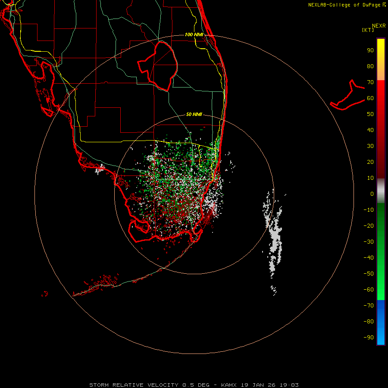
Task: Click the small gray echo near southwest coast
Action: point(100,169)
